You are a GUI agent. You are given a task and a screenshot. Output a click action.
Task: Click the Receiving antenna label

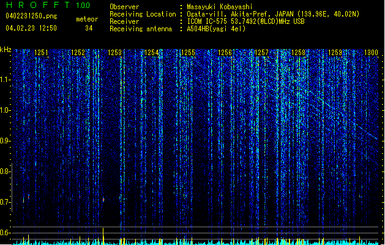(x=141, y=29)
